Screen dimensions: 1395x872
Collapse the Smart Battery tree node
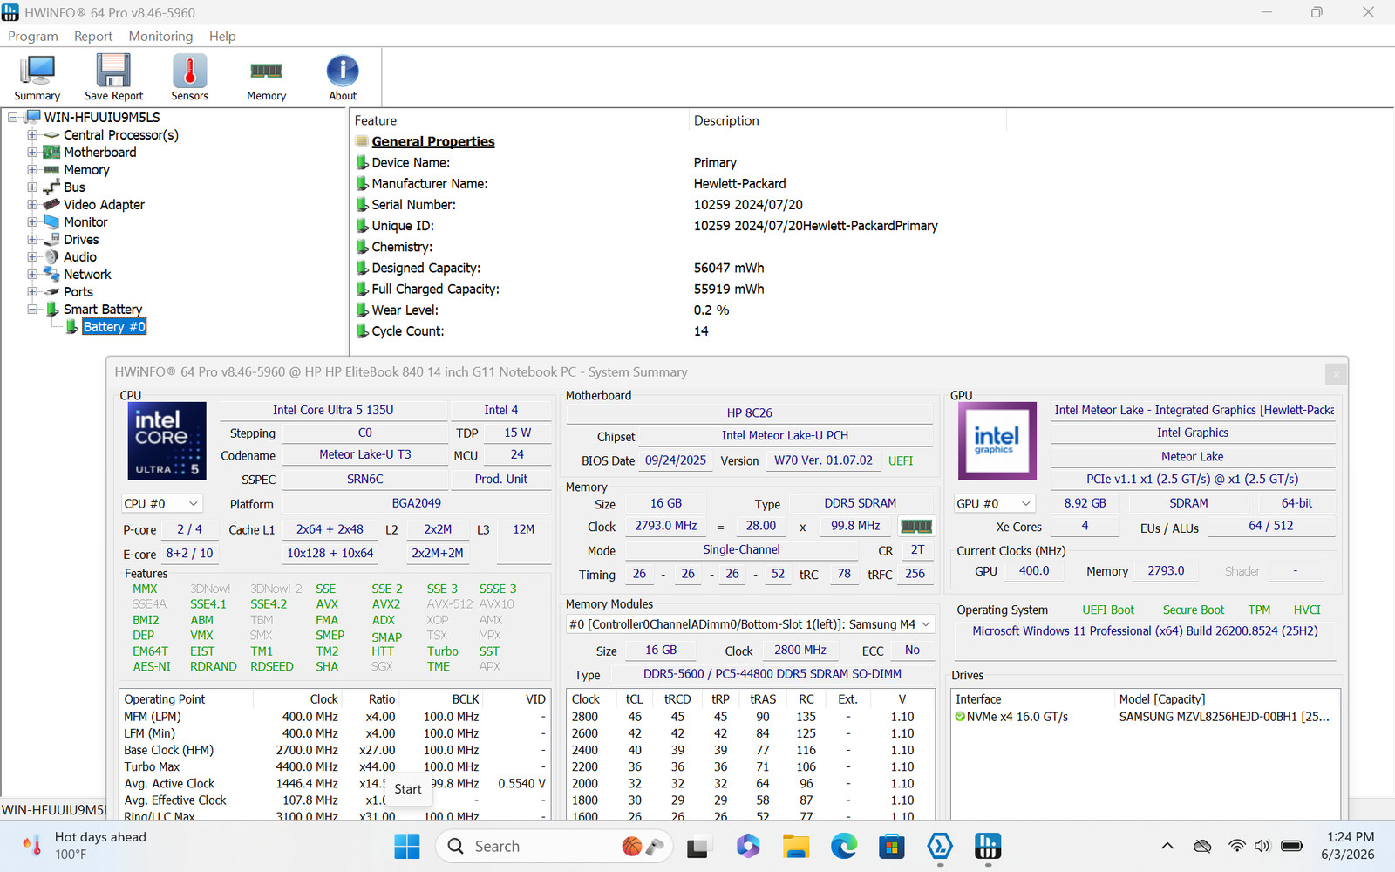pos(32,310)
